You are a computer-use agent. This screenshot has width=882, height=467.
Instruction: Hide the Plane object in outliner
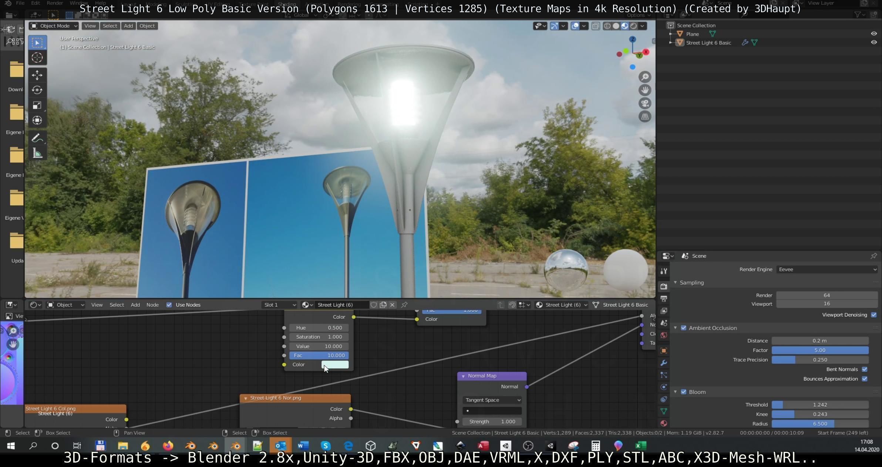pyautogui.click(x=874, y=34)
